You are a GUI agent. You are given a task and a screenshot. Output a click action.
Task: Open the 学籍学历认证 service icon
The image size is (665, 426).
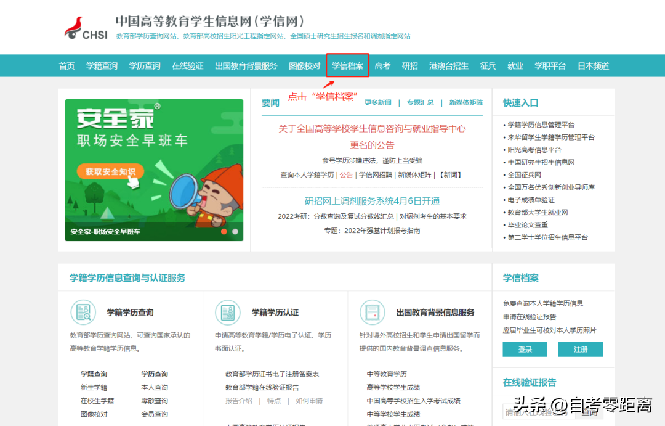(228, 312)
